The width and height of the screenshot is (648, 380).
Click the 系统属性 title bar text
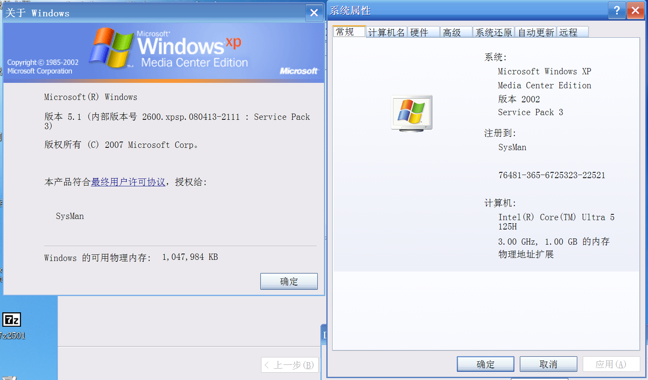click(x=350, y=11)
